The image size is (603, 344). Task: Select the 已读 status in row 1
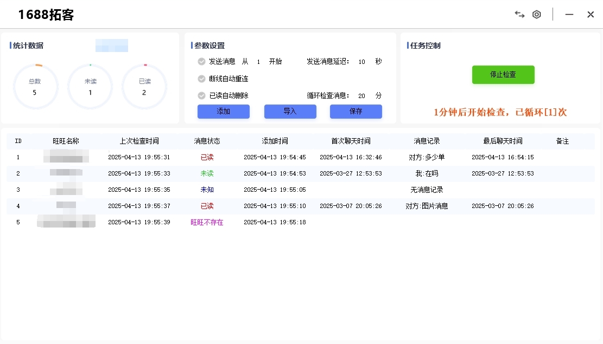point(207,158)
